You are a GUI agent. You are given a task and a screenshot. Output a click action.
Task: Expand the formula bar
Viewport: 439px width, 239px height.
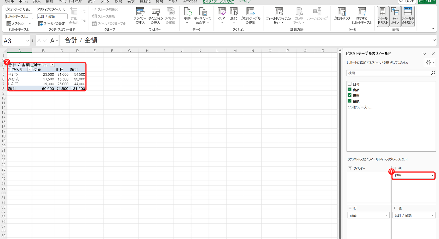click(x=434, y=40)
